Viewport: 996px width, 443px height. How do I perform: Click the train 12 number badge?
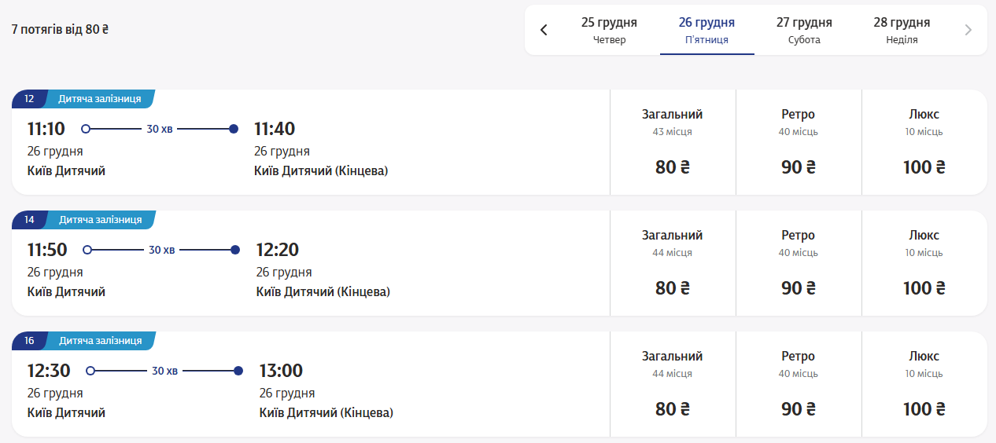(x=29, y=99)
